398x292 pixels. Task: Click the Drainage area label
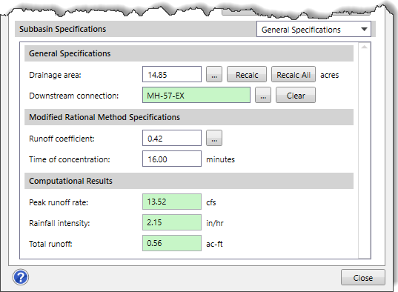click(x=55, y=75)
